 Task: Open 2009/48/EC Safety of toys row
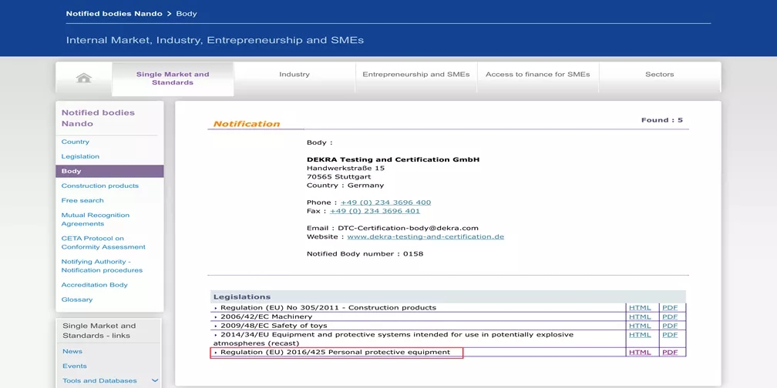tap(274, 326)
